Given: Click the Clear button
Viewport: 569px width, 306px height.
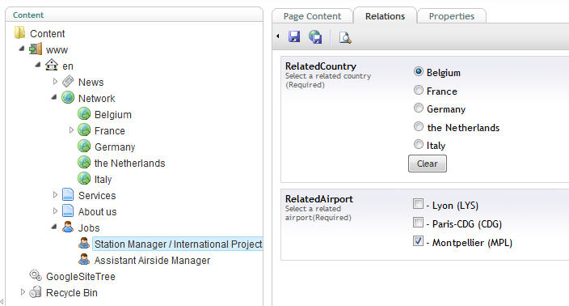Looking at the screenshot, I should 427,164.
